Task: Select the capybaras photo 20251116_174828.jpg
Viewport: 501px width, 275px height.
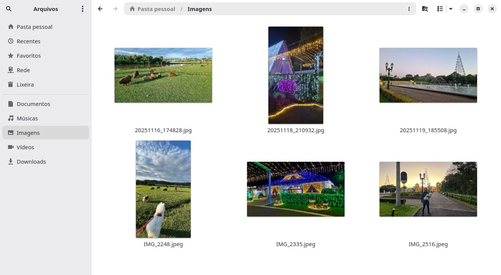Action: point(163,75)
